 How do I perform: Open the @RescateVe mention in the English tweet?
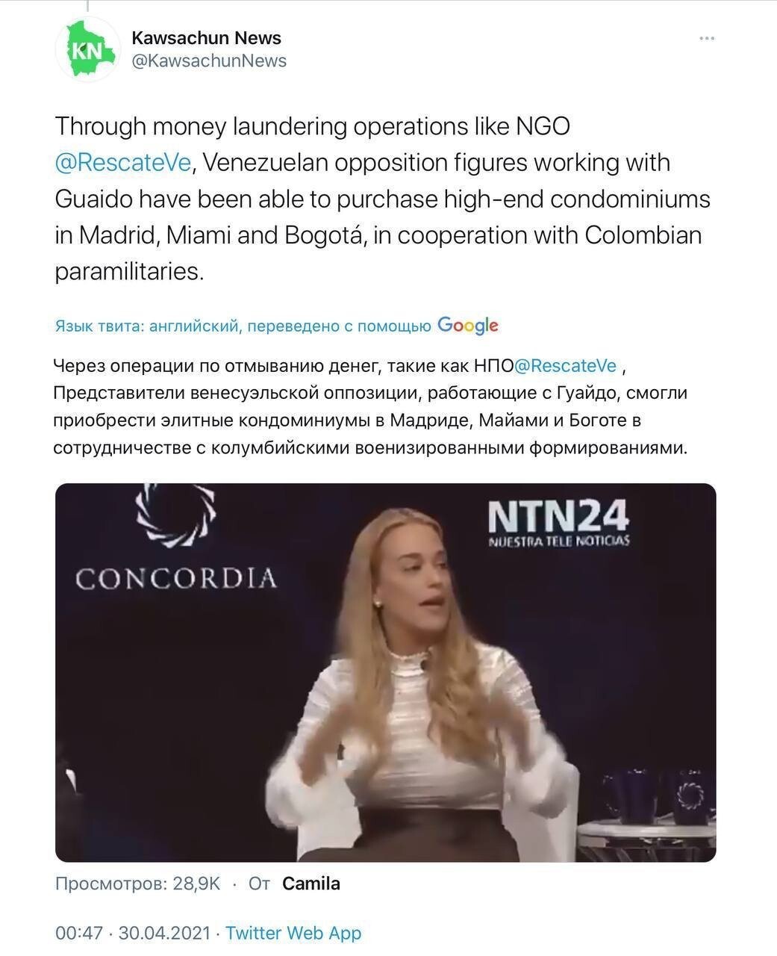(123, 162)
